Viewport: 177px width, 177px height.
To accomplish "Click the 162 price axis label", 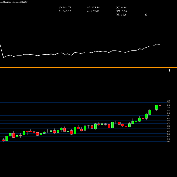I will pos(169,126).
